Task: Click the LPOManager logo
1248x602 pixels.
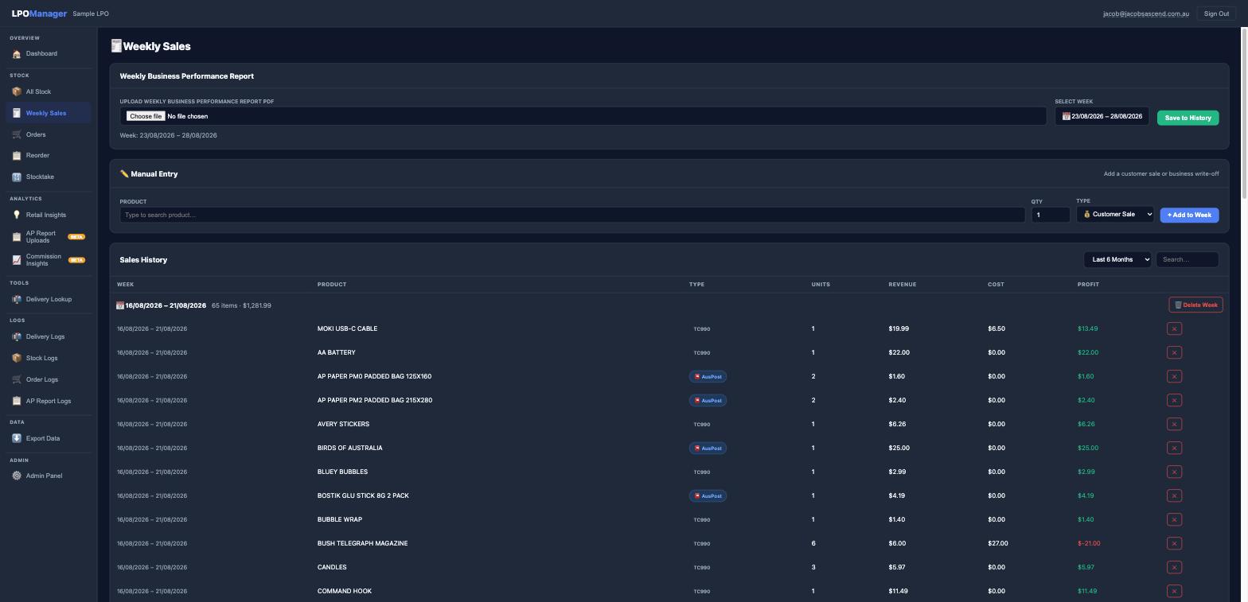Action: (39, 14)
